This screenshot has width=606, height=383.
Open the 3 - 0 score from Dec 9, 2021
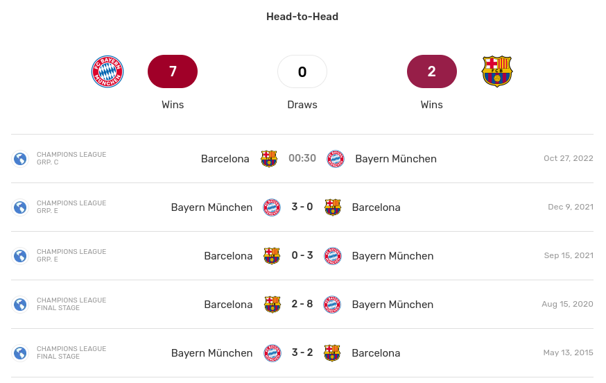coord(302,207)
